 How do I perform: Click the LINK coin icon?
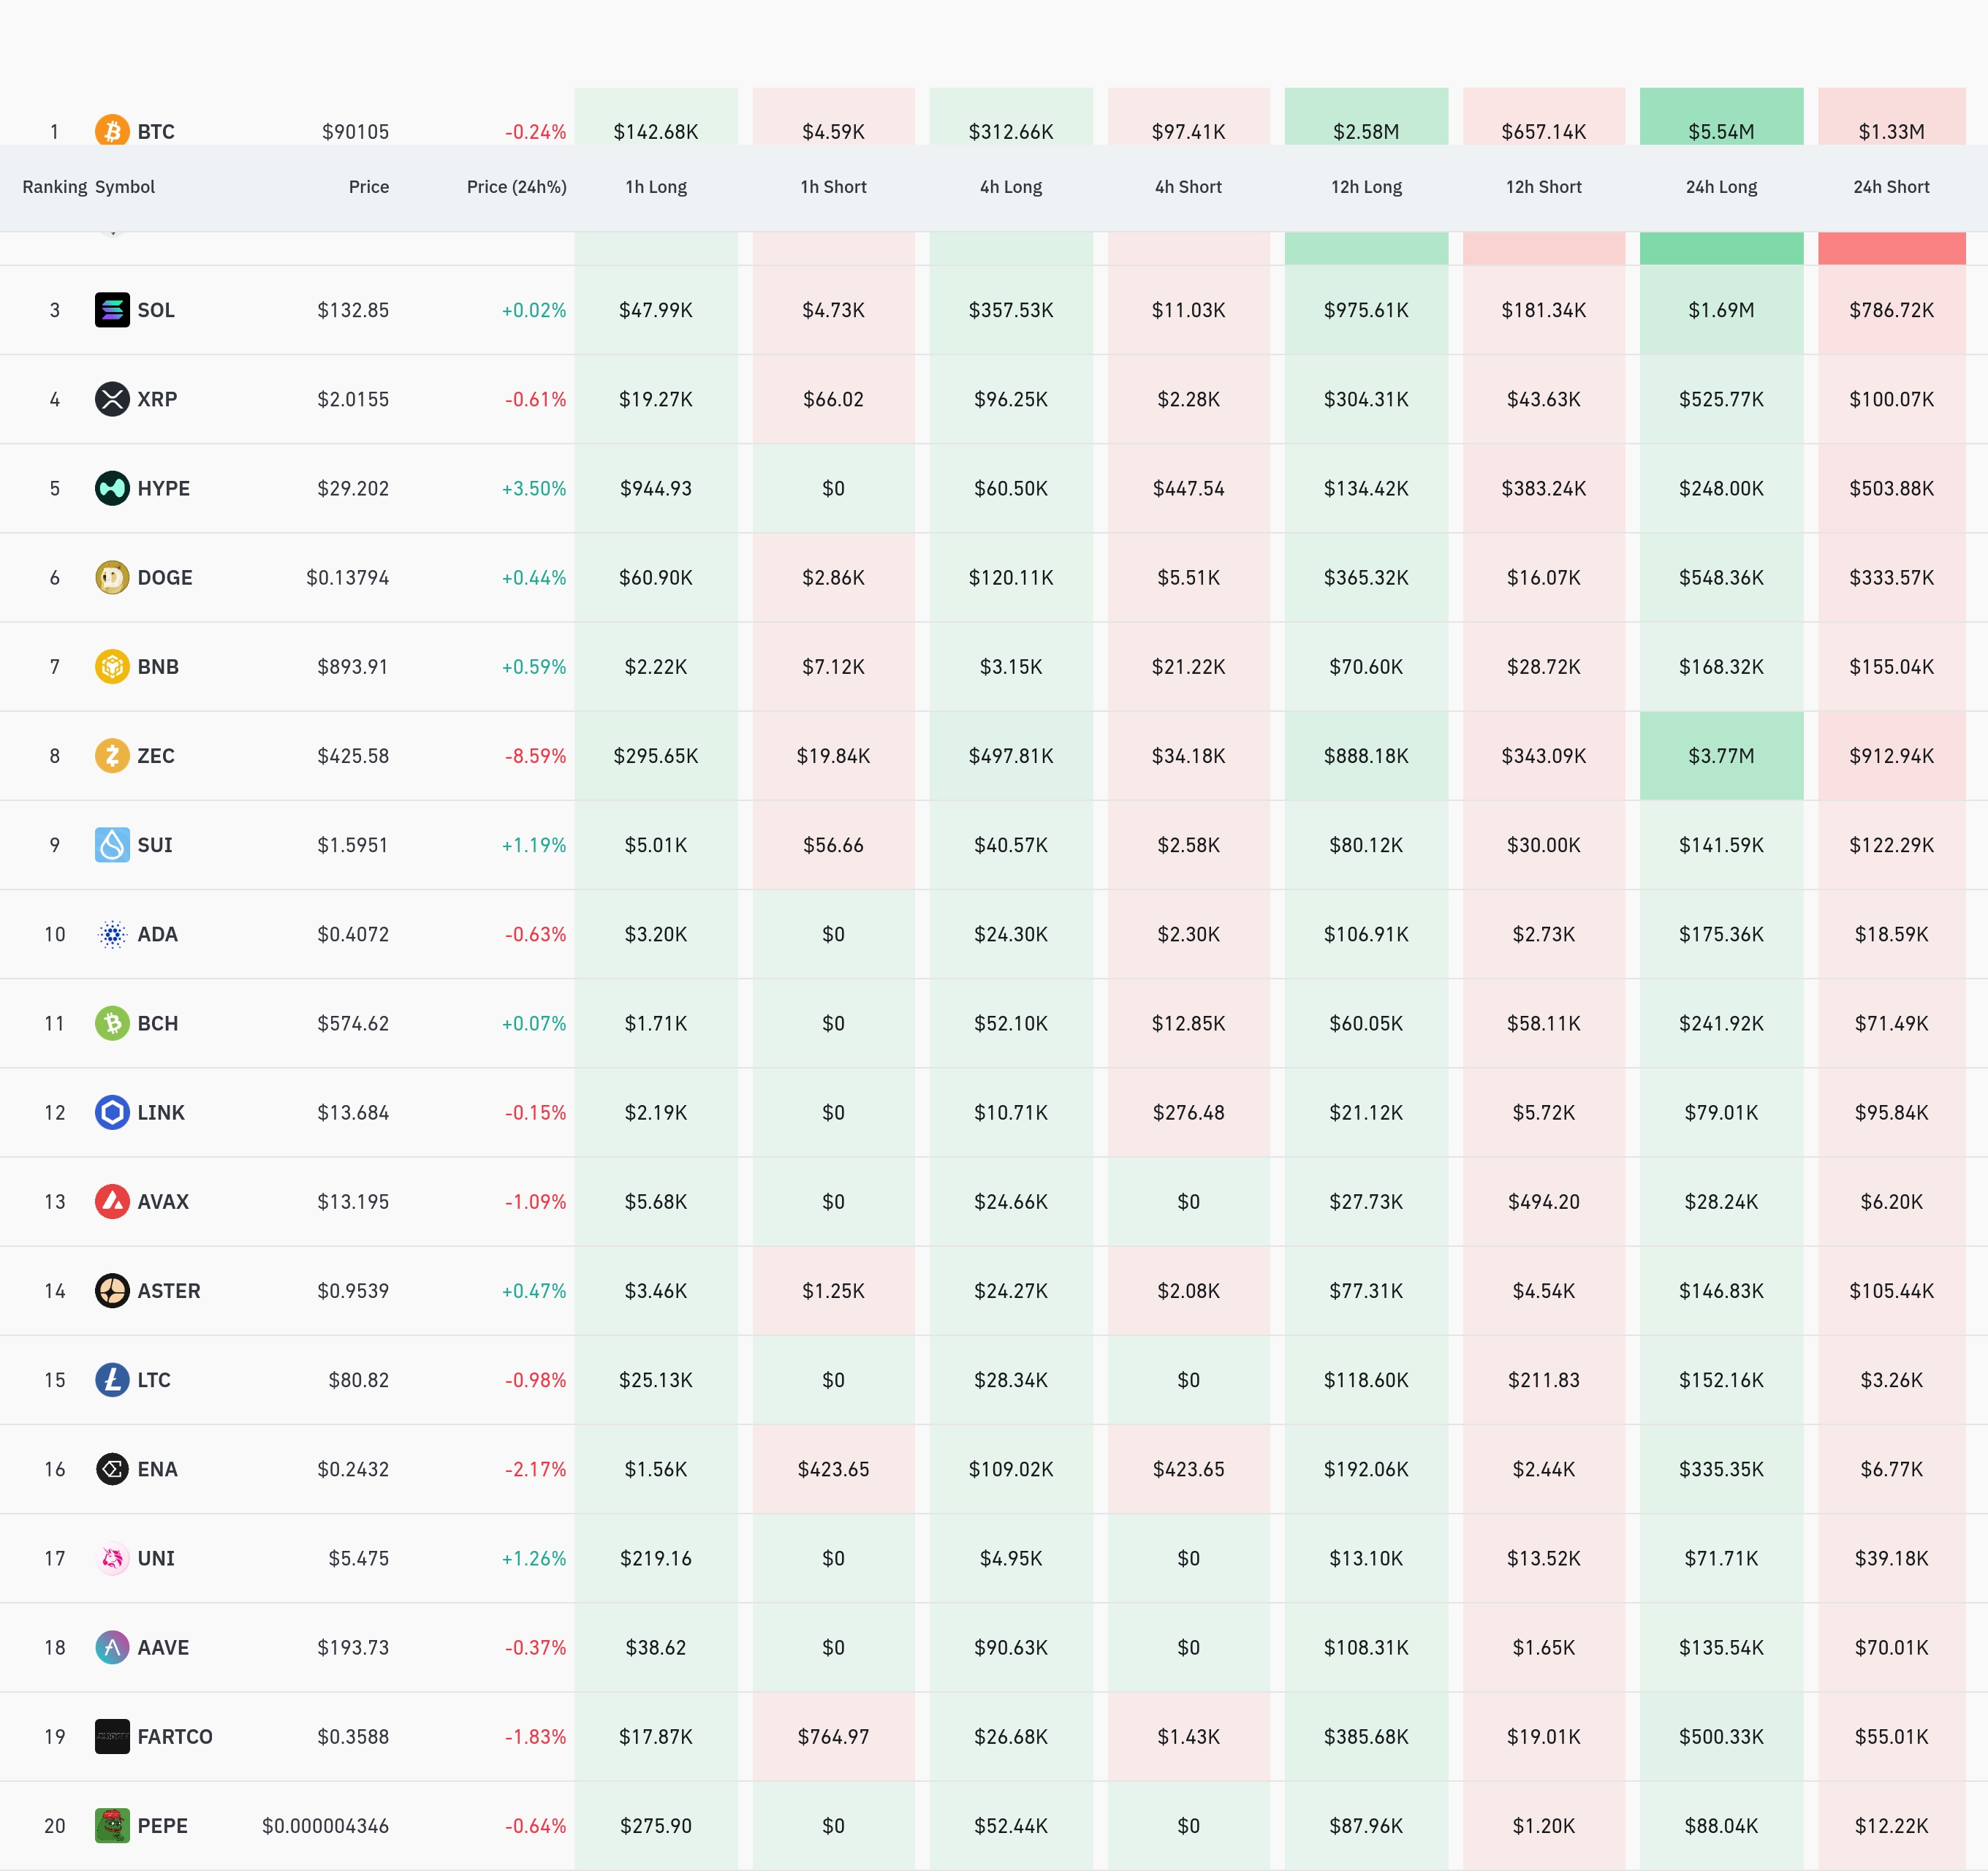(112, 1112)
